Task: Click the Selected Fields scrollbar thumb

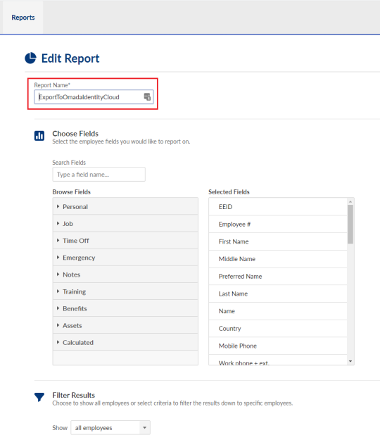Action: click(350, 225)
